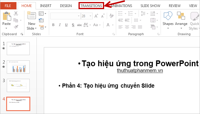Select slide 1 thumbnail
Screen dimensions: 200x114
click(x=18, y=48)
